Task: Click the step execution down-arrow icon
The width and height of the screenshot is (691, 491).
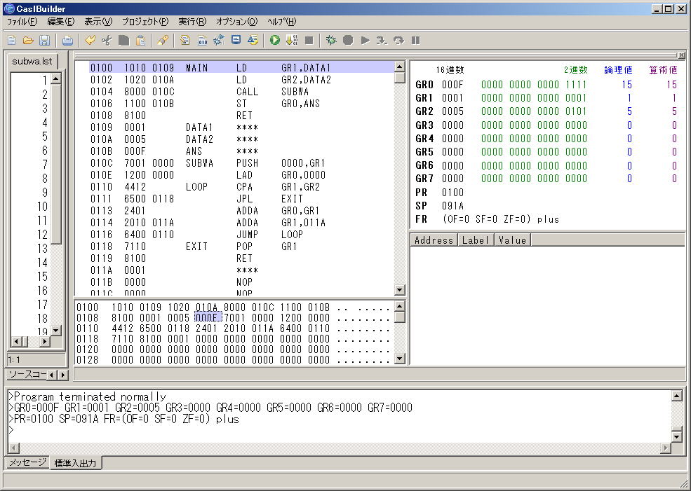Action: pos(292,41)
